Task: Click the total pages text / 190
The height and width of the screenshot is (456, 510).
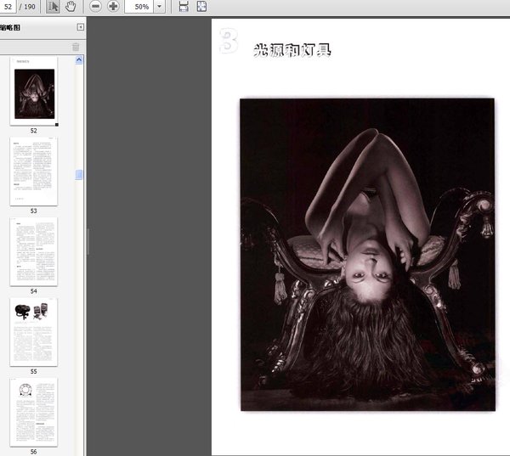Action: pyautogui.click(x=28, y=7)
